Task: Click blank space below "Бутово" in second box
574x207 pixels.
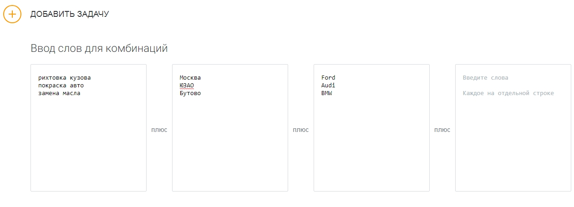Action: pyautogui.click(x=230, y=146)
